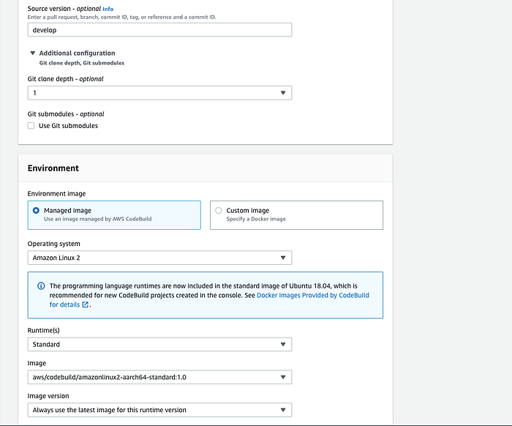Screen dimensions: 512x426
Task: Click the external link icon after 'for details'
Action: 86,304
